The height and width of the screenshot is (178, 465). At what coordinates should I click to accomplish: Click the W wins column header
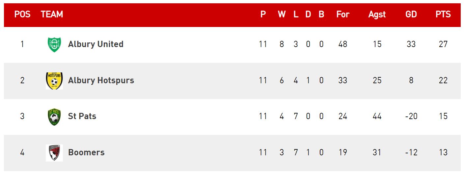point(282,14)
